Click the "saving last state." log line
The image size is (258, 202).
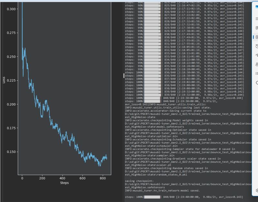(168, 108)
